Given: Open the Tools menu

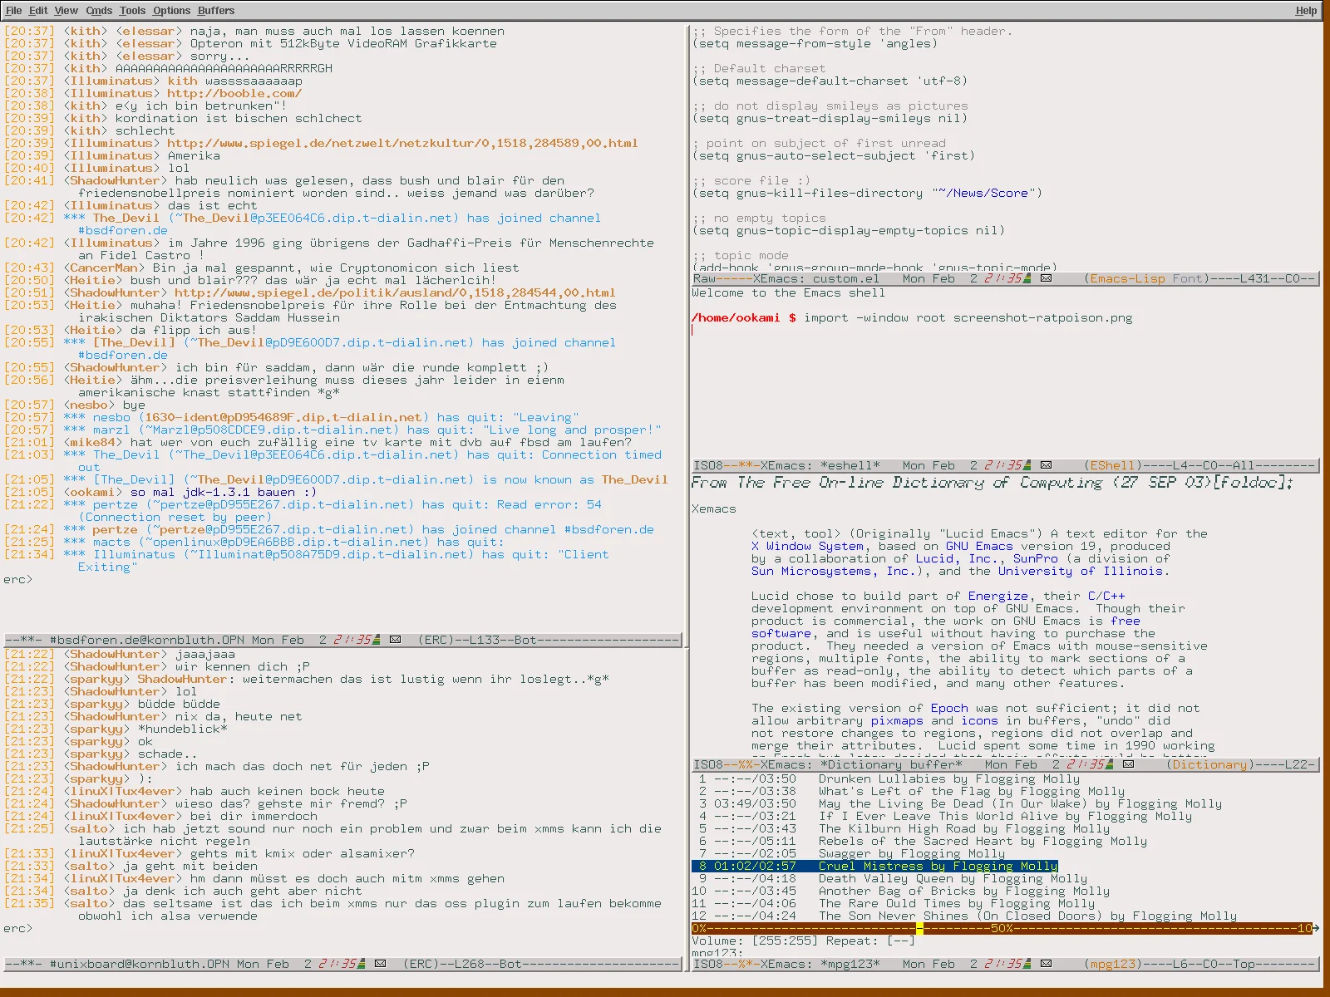Looking at the screenshot, I should click(x=132, y=11).
